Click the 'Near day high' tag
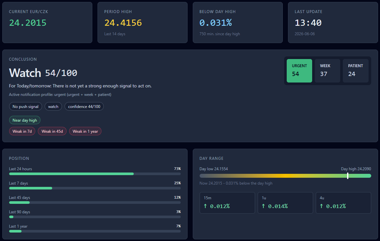The image size is (380, 241). tap(25, 120)
